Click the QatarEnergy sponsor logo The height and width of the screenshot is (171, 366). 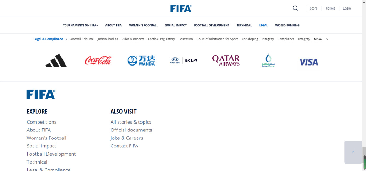(x=268, y=61)
